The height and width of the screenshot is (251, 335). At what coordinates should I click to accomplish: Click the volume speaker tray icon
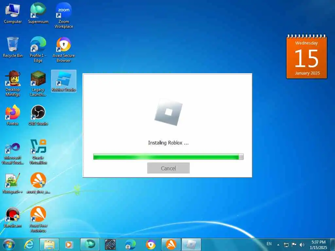pos(302,244)
